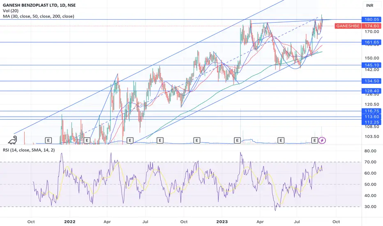Click the 50.00 RSI axis value

370,184
